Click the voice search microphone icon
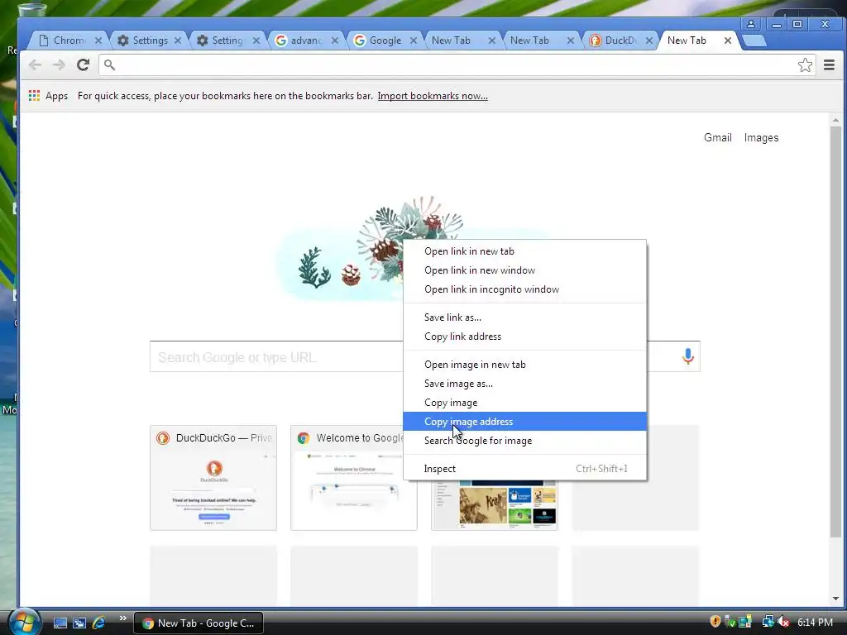Viewport: 847px width, 635px height. tap(687, 356)
